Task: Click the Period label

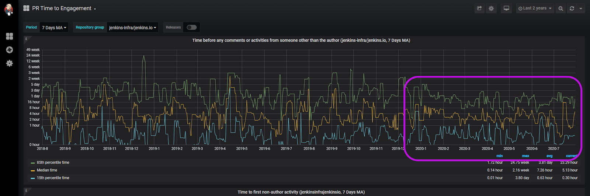Action: coord(31,27)
